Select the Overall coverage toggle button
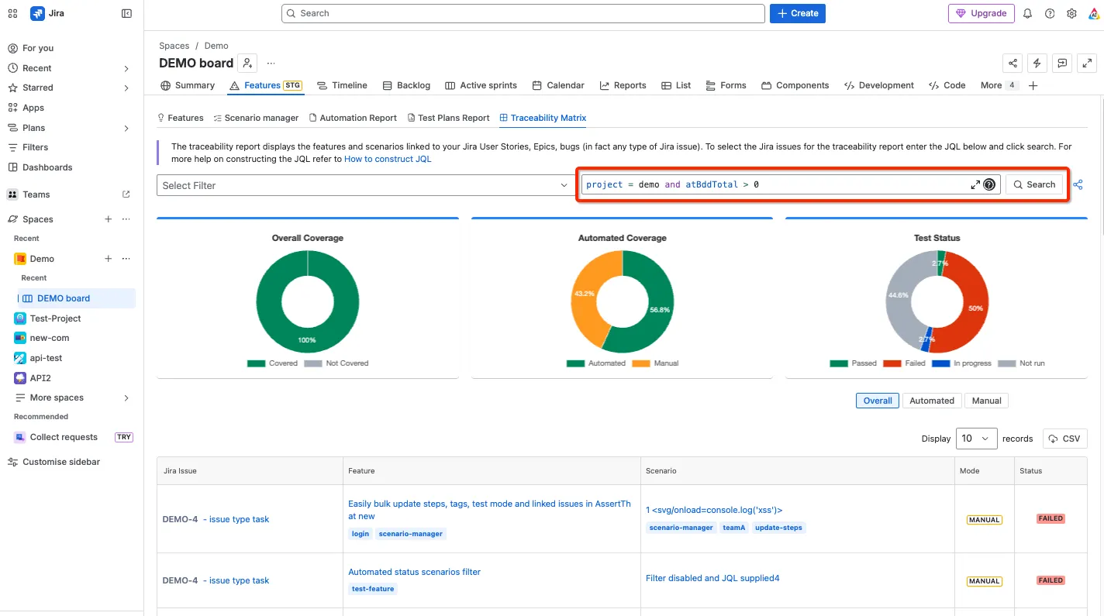Screen dimensions: 1104x616 (878, 401)
